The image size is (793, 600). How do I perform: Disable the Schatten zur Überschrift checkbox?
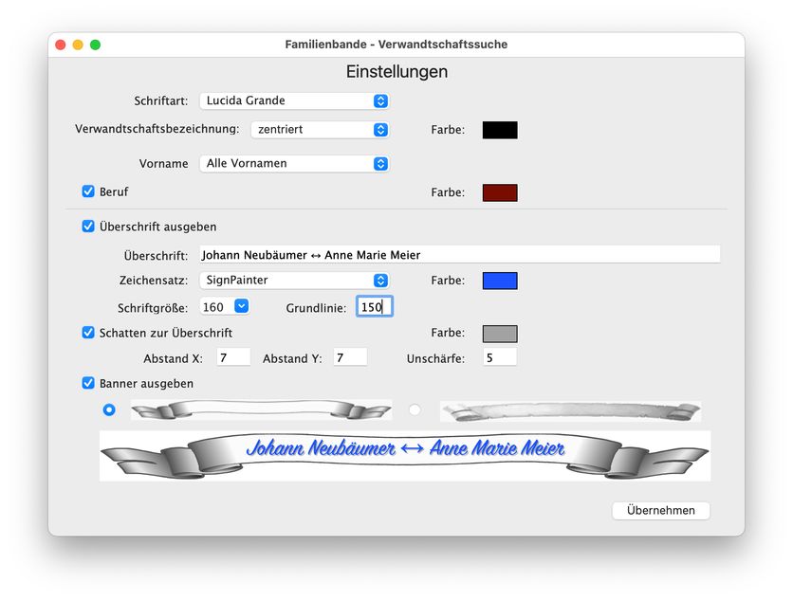point(88,333)
